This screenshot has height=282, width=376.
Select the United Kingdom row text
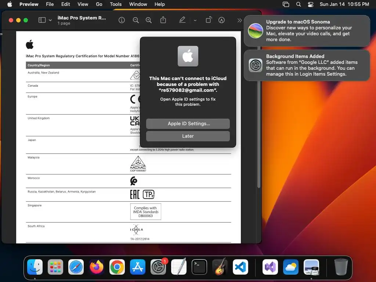[39, 118]
